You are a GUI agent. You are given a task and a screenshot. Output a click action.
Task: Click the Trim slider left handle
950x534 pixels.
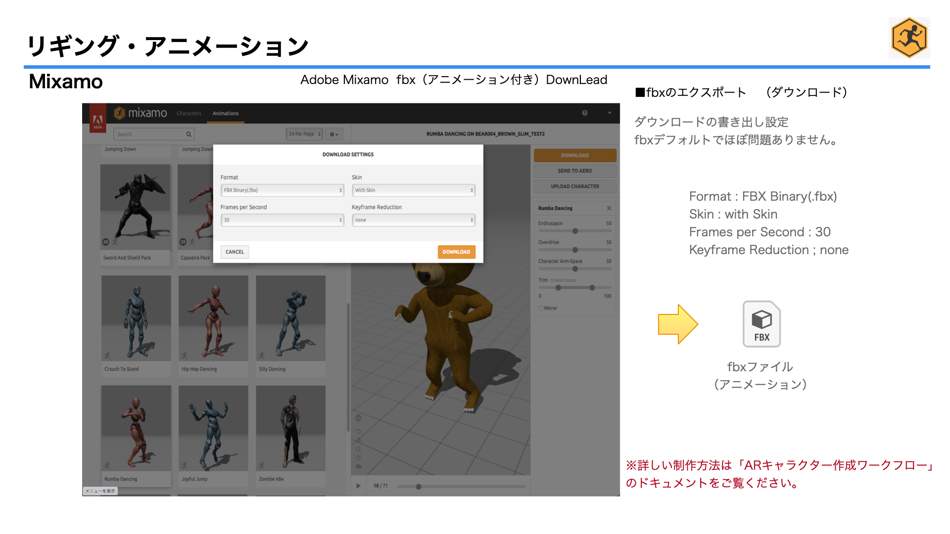(558, 288)
